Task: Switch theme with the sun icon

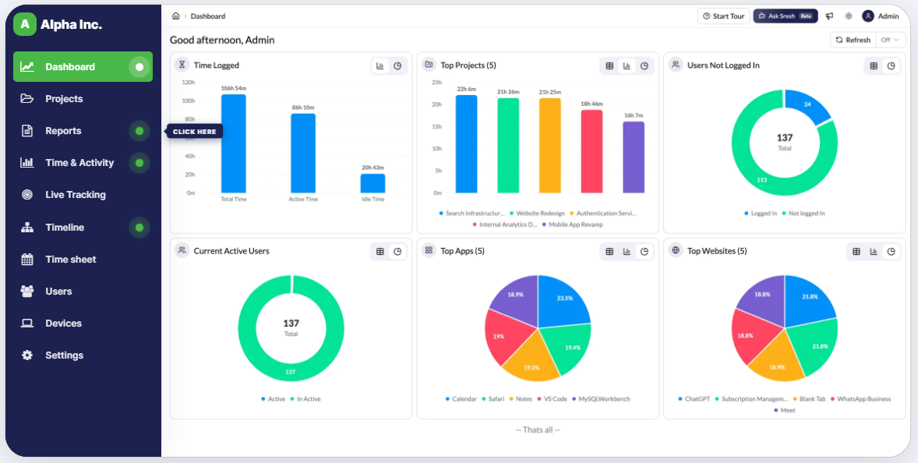Action: [849, 16]
